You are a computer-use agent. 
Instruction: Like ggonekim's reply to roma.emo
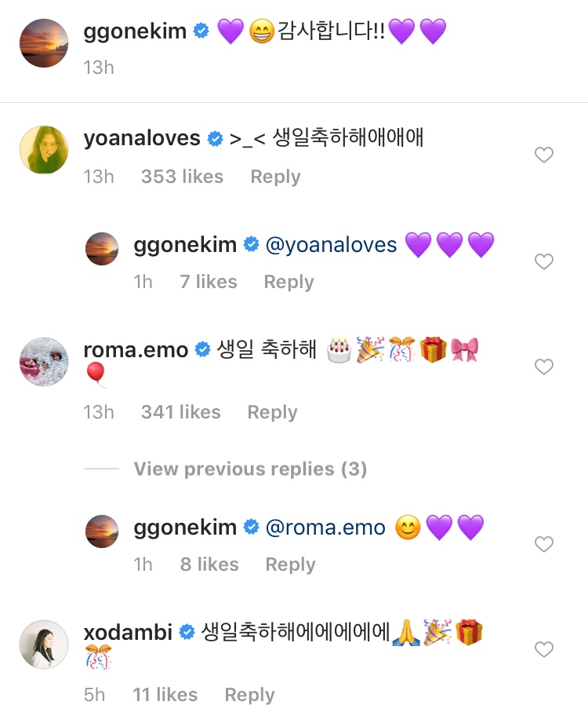coord(544,543)
